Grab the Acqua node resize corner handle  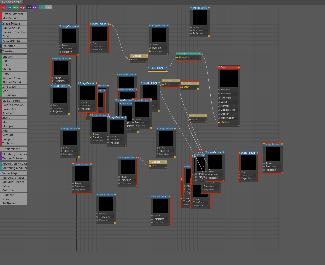point(239,125)
